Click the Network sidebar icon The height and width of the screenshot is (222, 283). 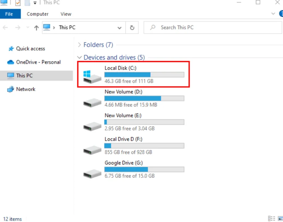(11, 89)
